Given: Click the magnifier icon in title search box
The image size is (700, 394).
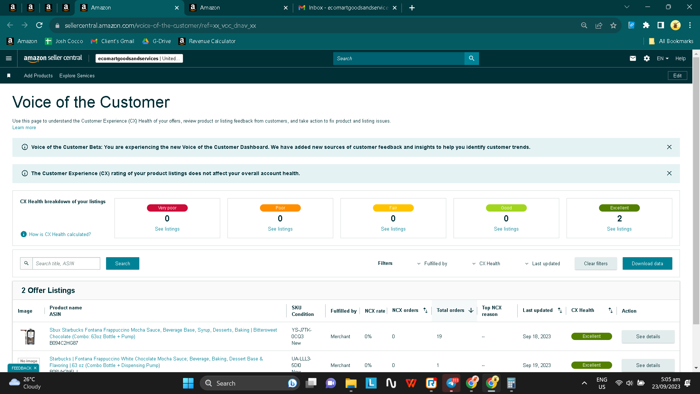Looking at the screenshot, I should point(26,263).
